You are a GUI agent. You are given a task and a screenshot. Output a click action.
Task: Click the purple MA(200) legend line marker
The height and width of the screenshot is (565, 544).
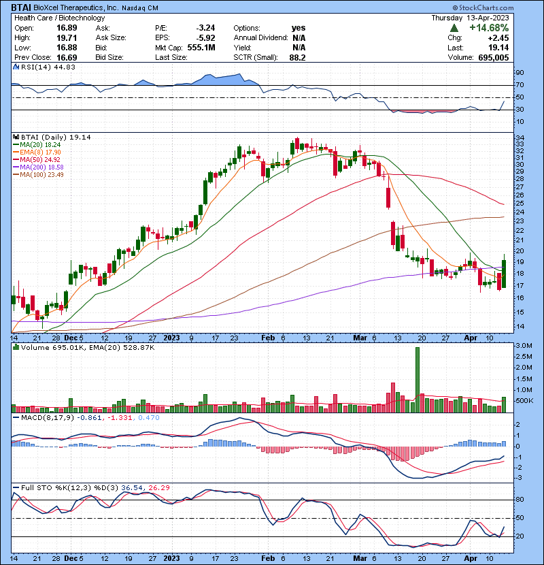16,167
